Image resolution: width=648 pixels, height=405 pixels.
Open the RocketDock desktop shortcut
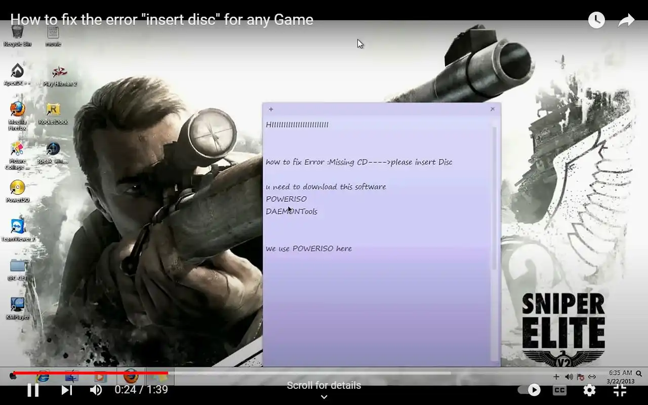pos(53,113)
